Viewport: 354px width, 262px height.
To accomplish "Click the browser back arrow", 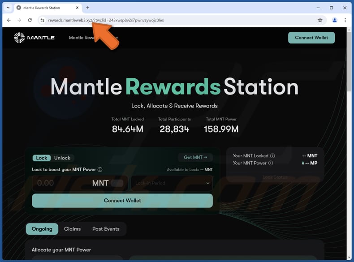I will click(x=9, y=20).
